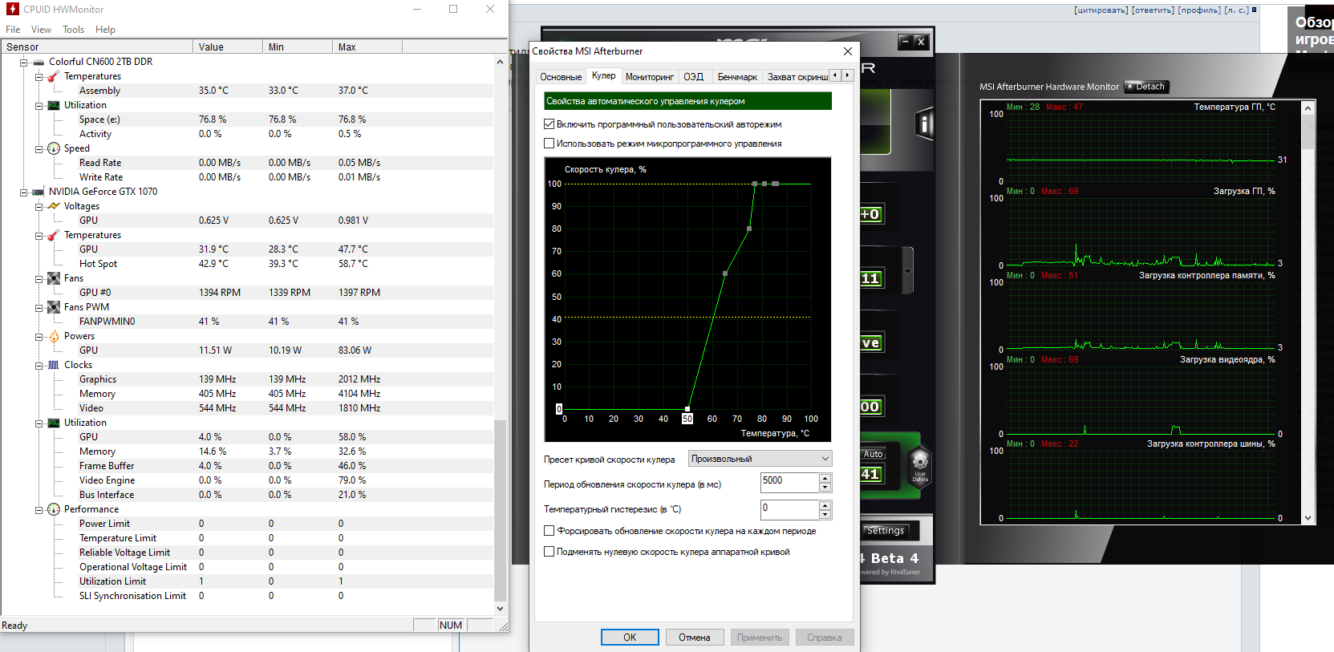
Task: Click the [профиль] link on the web page
Action: coord(1199,10)
